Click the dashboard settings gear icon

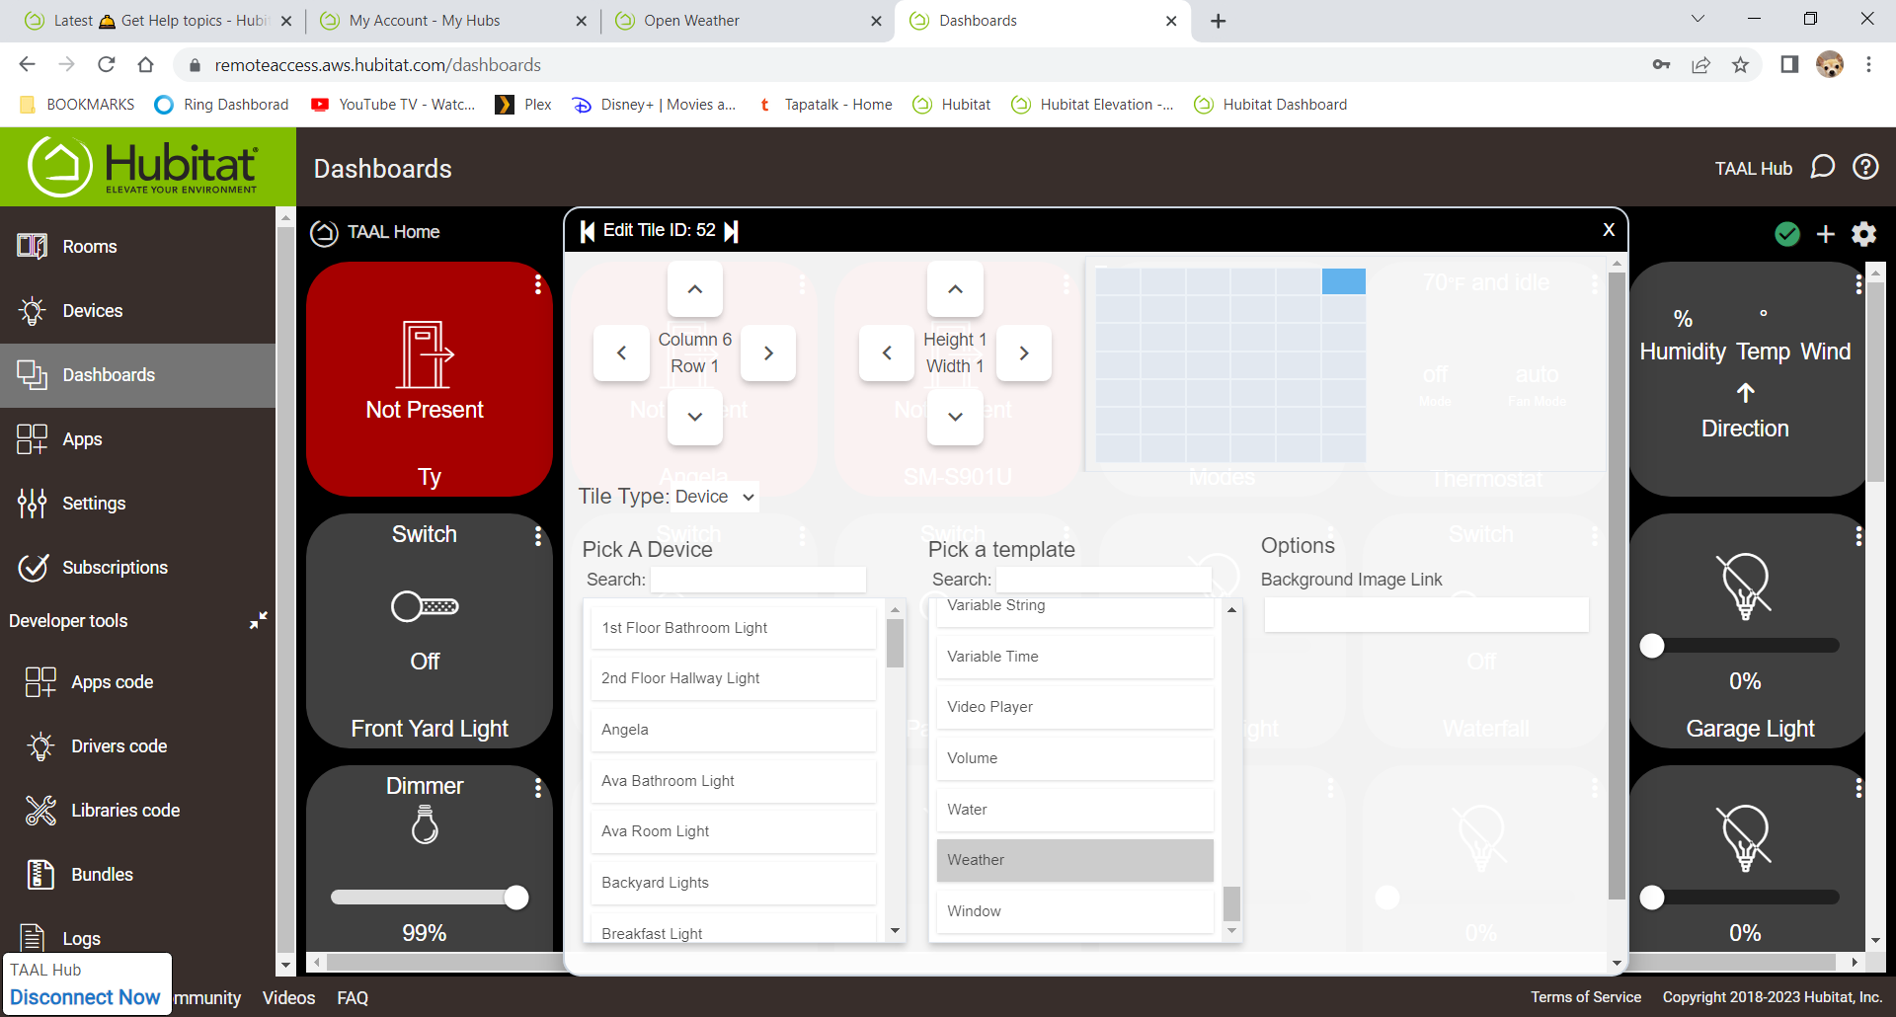[x=1863, y=234]
